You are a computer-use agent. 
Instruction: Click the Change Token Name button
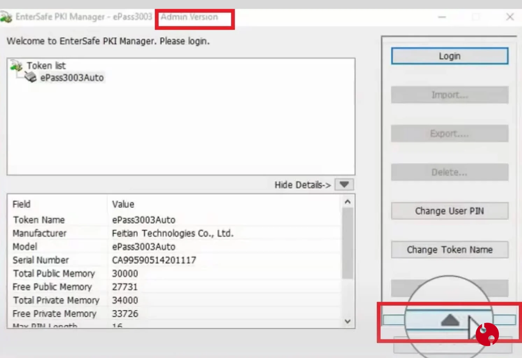(450, 250)
